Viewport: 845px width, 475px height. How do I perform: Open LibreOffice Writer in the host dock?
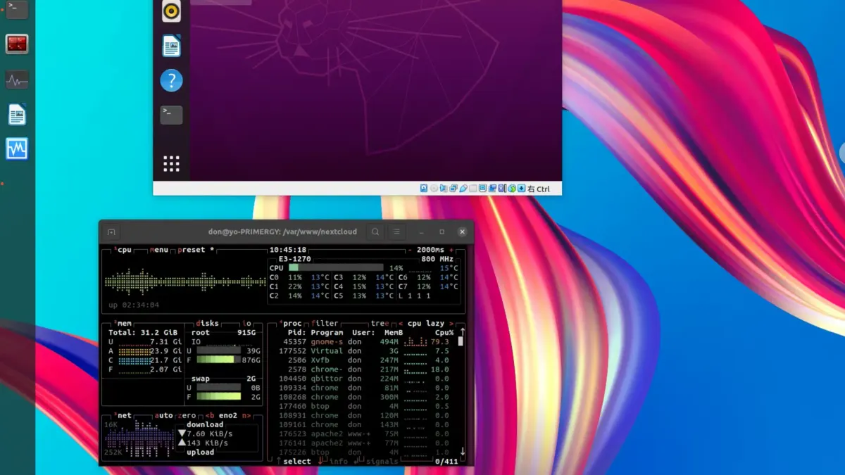point(17,114)
